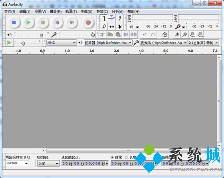Open the MME audio host dropdown
This screenshot has width=224, height=178.
pos(62,43)
